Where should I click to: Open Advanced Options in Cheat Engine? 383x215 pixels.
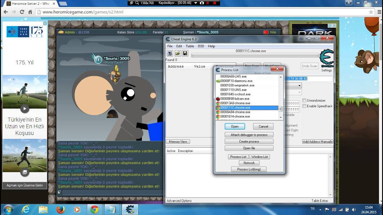coord(179,201)
